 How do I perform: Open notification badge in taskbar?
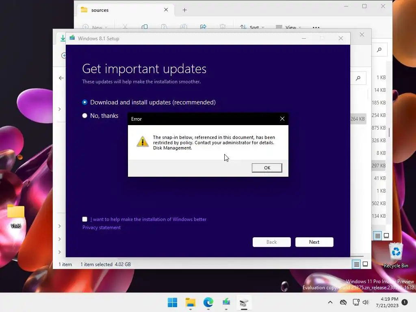[405, 302]
